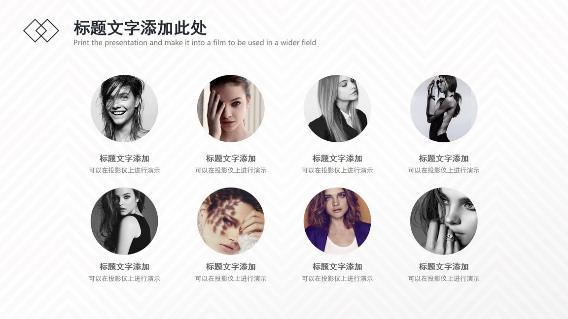Image resolution: width=568 pixels, height=319 pixels.
Task: Select the subtitle starting with Print the presentation
Action: pyautogui.click(x=195, y=43)
